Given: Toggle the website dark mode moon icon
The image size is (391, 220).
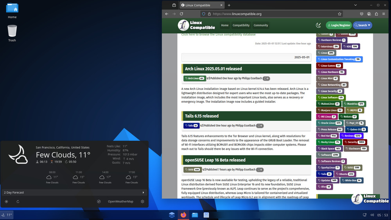Looking at the screenshot, I should tap(319, 25).
